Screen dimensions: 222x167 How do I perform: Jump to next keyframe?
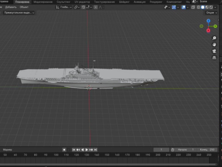[91, 150]
